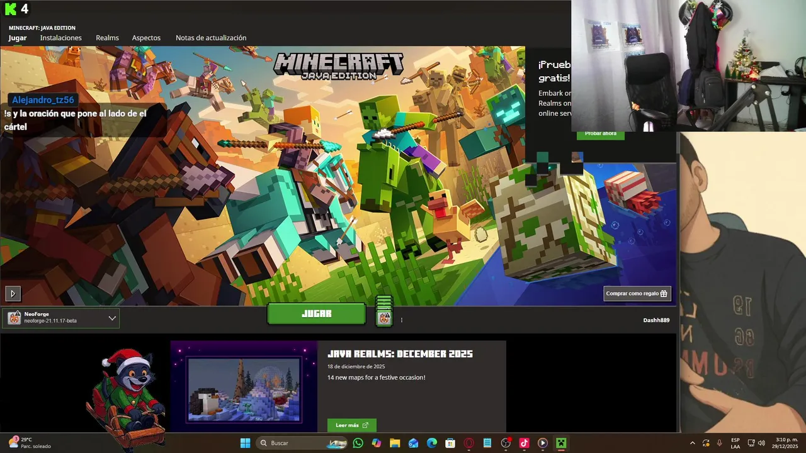Open Notas de actualización tab
This screenshot has width=806, height=453.
click(211, 38)
